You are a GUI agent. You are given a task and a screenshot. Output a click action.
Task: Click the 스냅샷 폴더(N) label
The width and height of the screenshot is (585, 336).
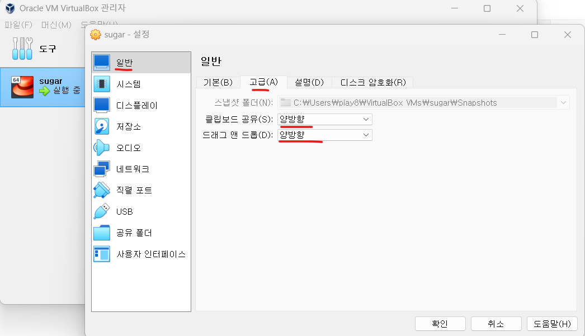click(x=244, y=102)
